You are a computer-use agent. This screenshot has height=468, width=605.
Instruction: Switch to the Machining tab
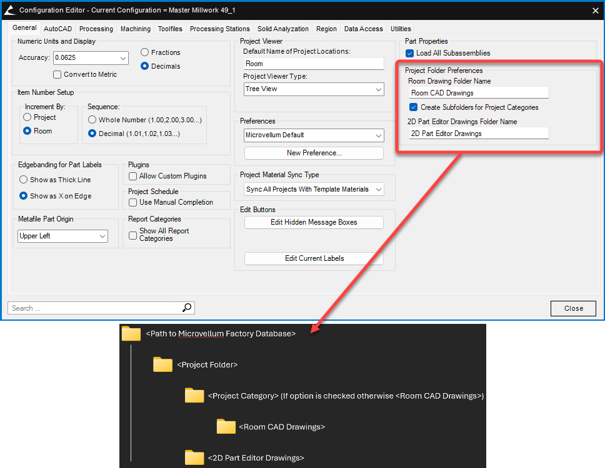[x=136, y=29]
